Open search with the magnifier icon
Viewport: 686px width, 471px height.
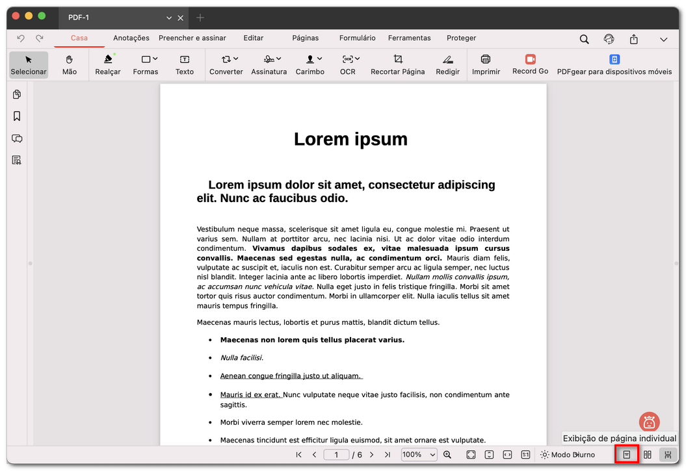[584, 39]
